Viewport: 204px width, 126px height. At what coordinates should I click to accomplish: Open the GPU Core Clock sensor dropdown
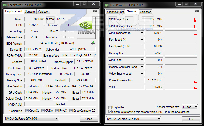(x=142, y=19)
